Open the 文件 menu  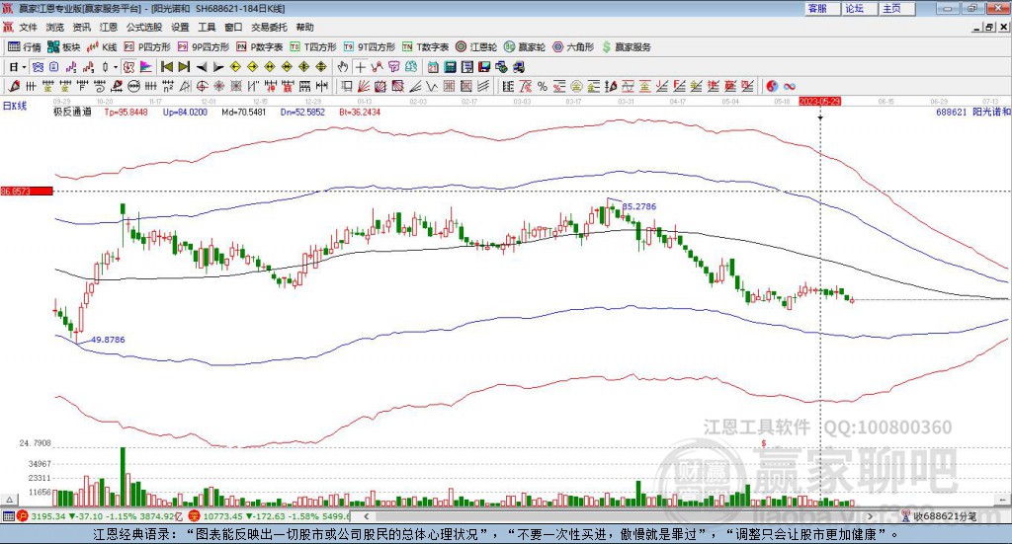click(x=28, y=27)
